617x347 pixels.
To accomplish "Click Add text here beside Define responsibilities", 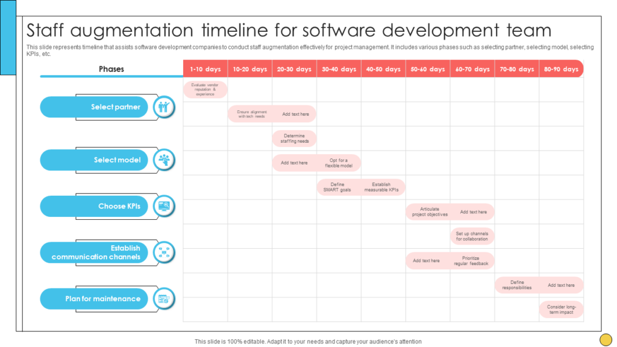I will 561,285.
